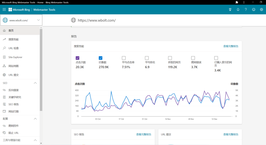Open the feedback smiley face icon
The height and width of the screenshot is (145, 266).
[x=254, y=10]
